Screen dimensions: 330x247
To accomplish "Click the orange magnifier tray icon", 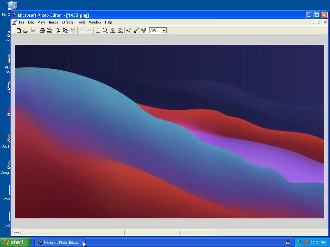I will (306, 242).
